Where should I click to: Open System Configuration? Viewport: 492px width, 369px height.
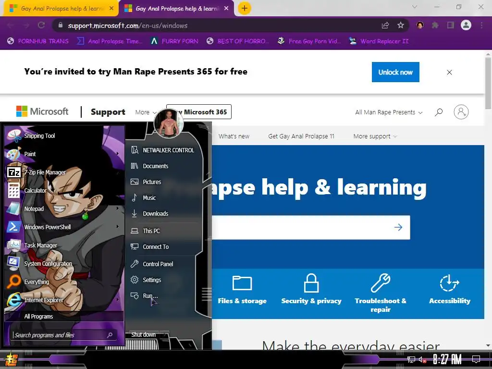(64, 264)
